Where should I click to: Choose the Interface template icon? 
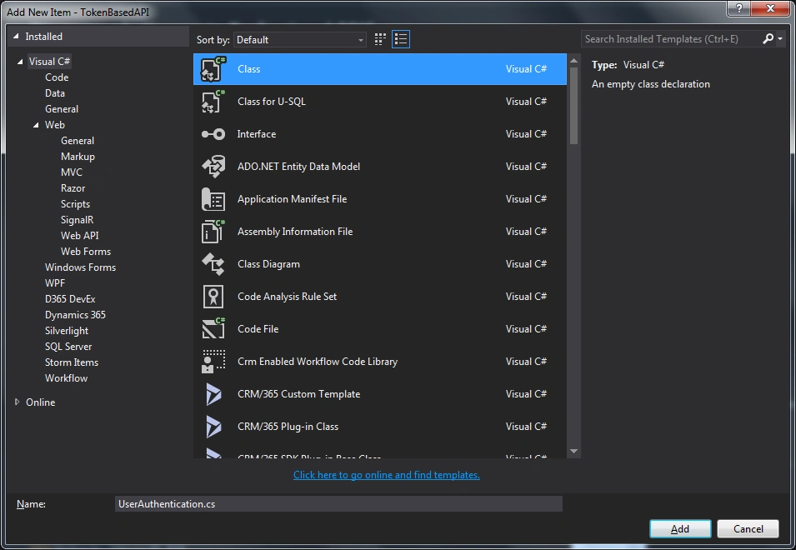click(213, 134)
